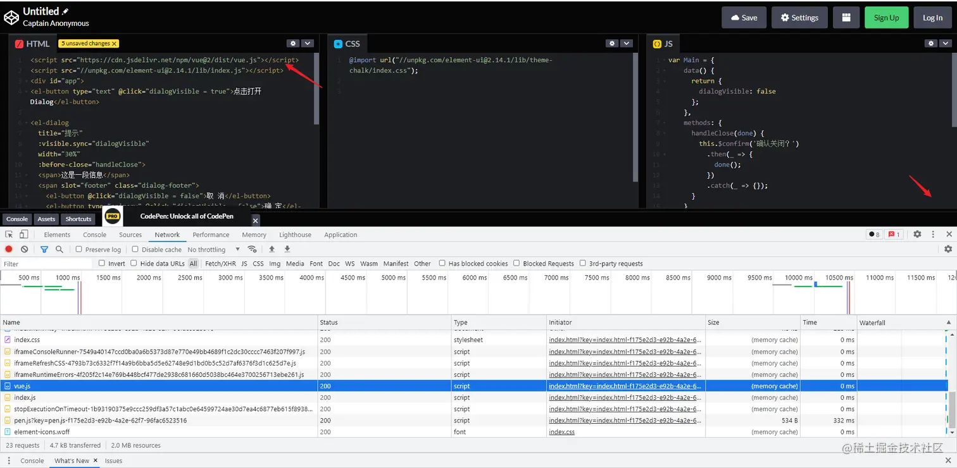Viewport: 957px width, 468px height.
Task: Click the green Sign Up button
Action: click(886, 18)
